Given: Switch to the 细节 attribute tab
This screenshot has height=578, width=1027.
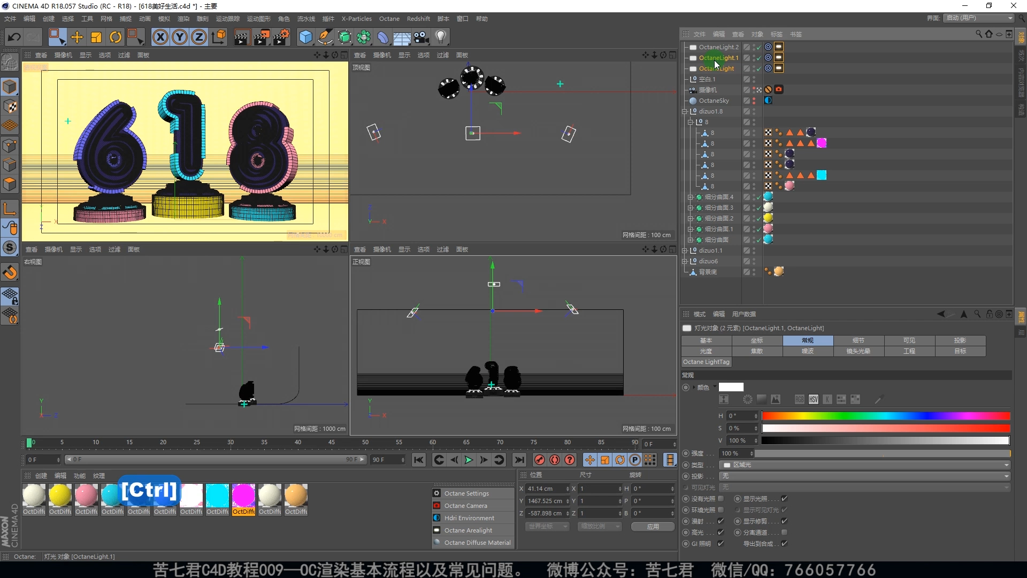Looking at the screenshot, I should [858, 340].
